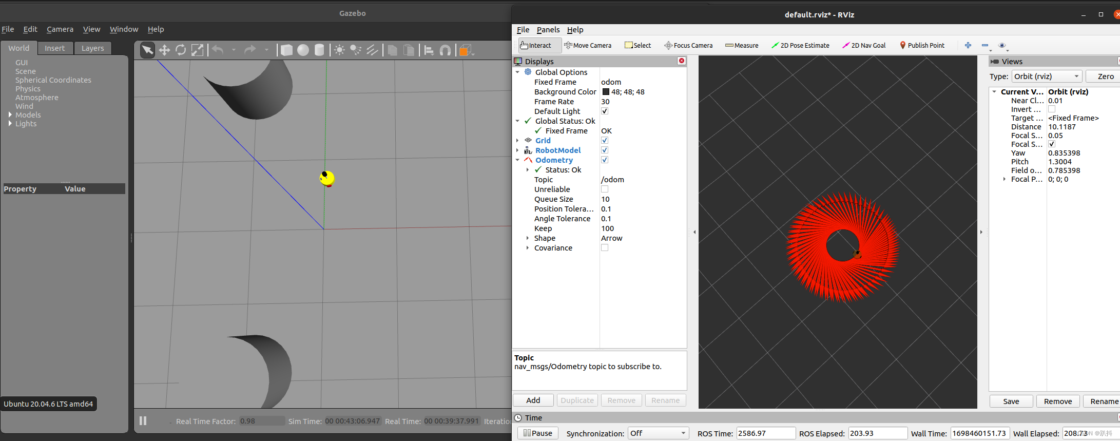
Task: Close the Displays panel
Action: 682,61
